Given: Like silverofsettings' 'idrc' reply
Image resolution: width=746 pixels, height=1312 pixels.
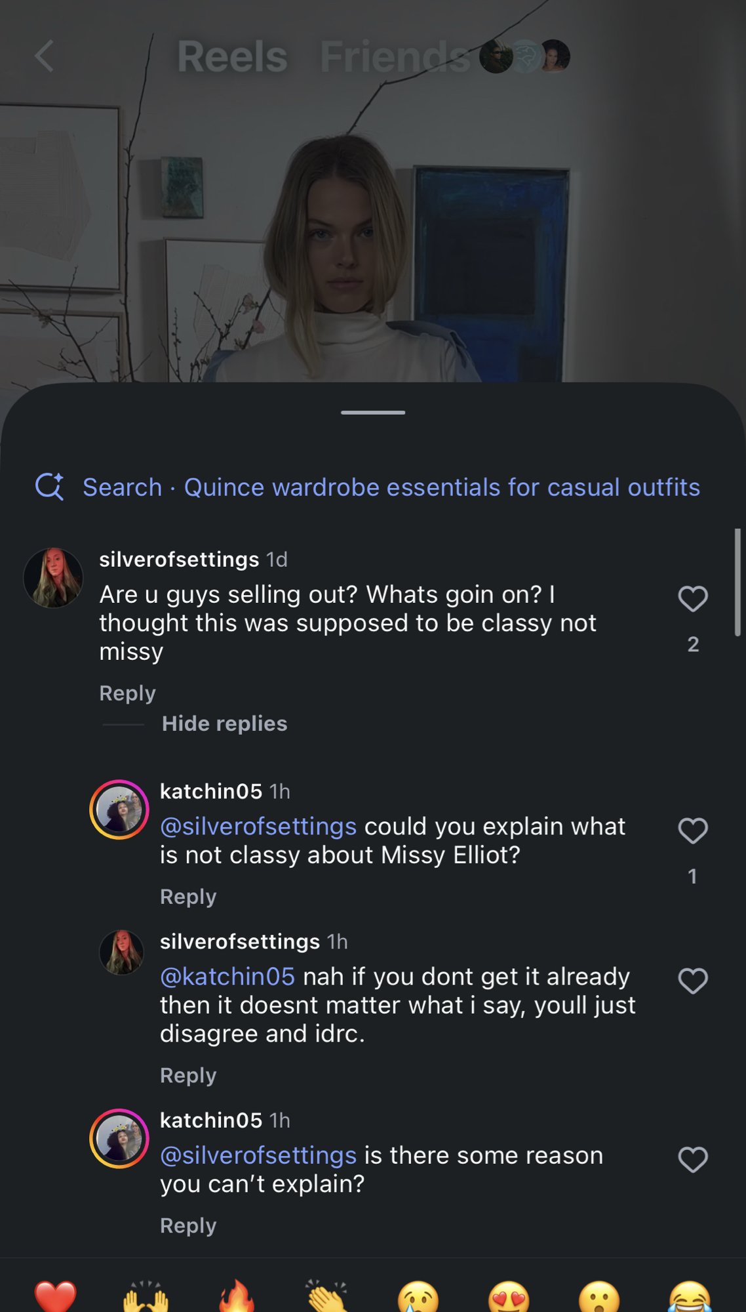Looking at the screenshot, I should 693,981.
